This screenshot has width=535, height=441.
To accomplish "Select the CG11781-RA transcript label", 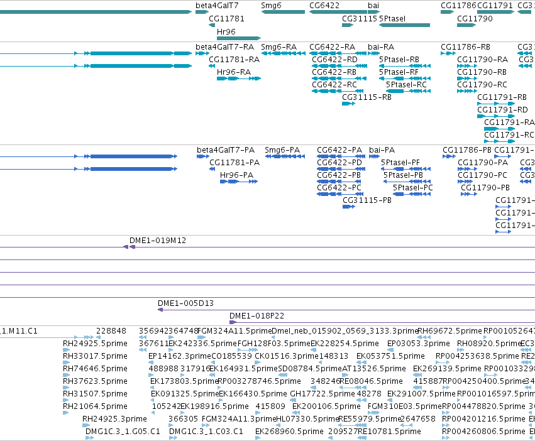I will [234, 60].
